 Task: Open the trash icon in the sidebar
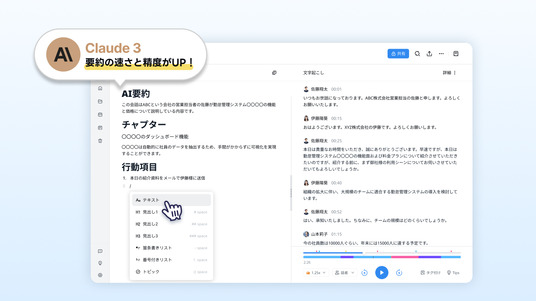[x=100, y=141]
